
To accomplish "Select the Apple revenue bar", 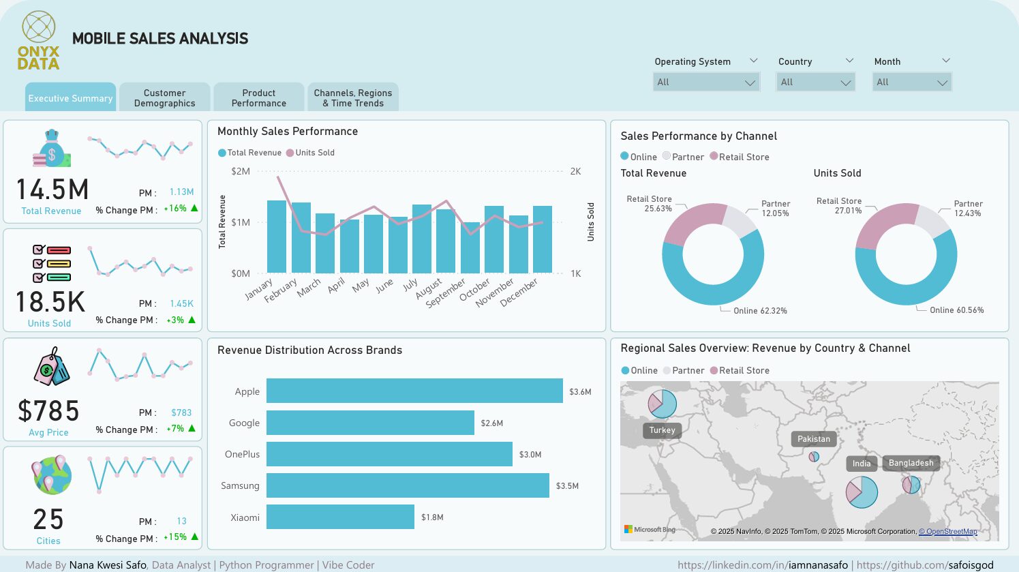I will (x=414, y=391).
